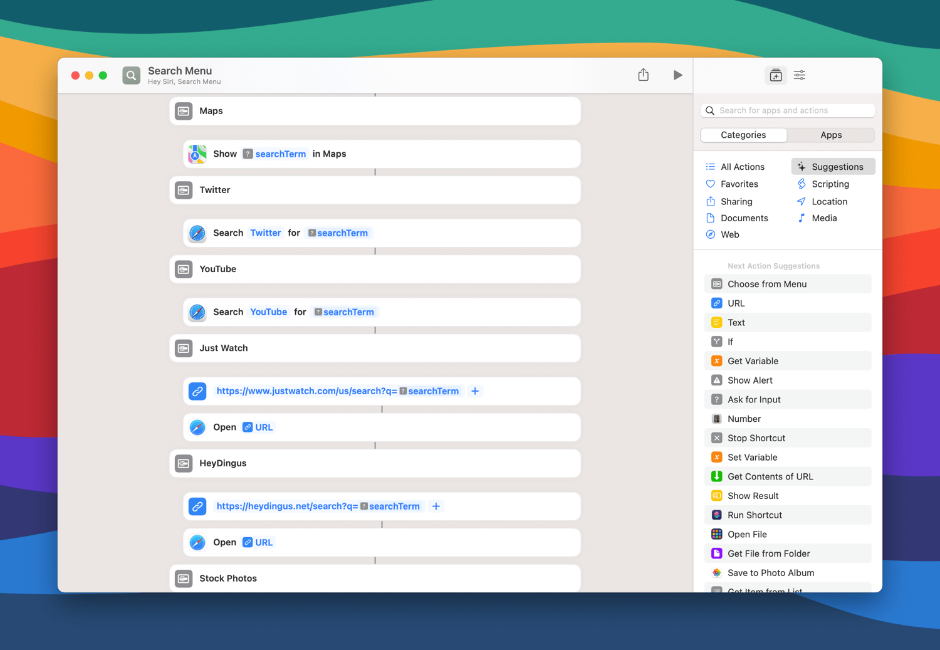The image size is (940, 650).
Task: Add the Choose from Menu suggested action
Action: pyautogui.click(x=767, y=284)
